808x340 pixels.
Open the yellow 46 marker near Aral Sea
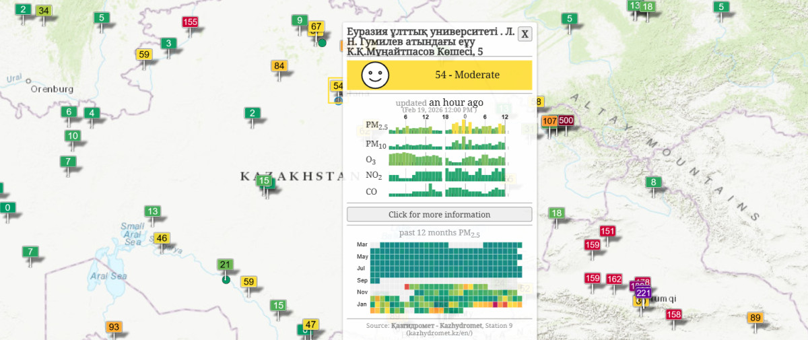tap(162, 238)
